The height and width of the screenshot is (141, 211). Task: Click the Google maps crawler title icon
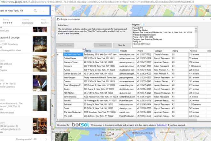pos(58,19)
